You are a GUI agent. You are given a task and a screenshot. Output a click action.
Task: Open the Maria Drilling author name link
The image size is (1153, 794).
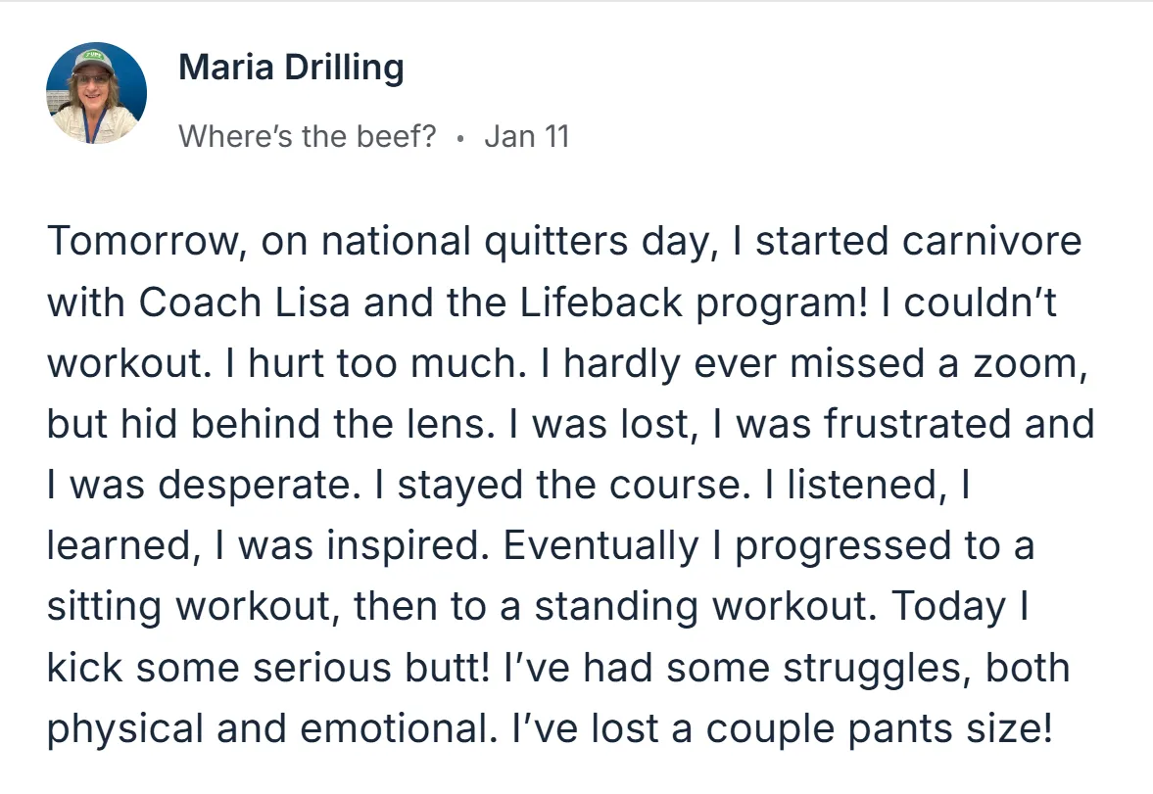[x=291, y=68]
